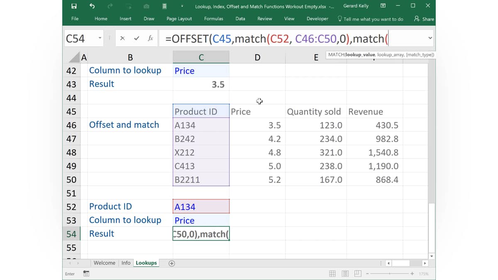Click the Share button
Screen dimensions: 498x280
(x=424, y=19)
